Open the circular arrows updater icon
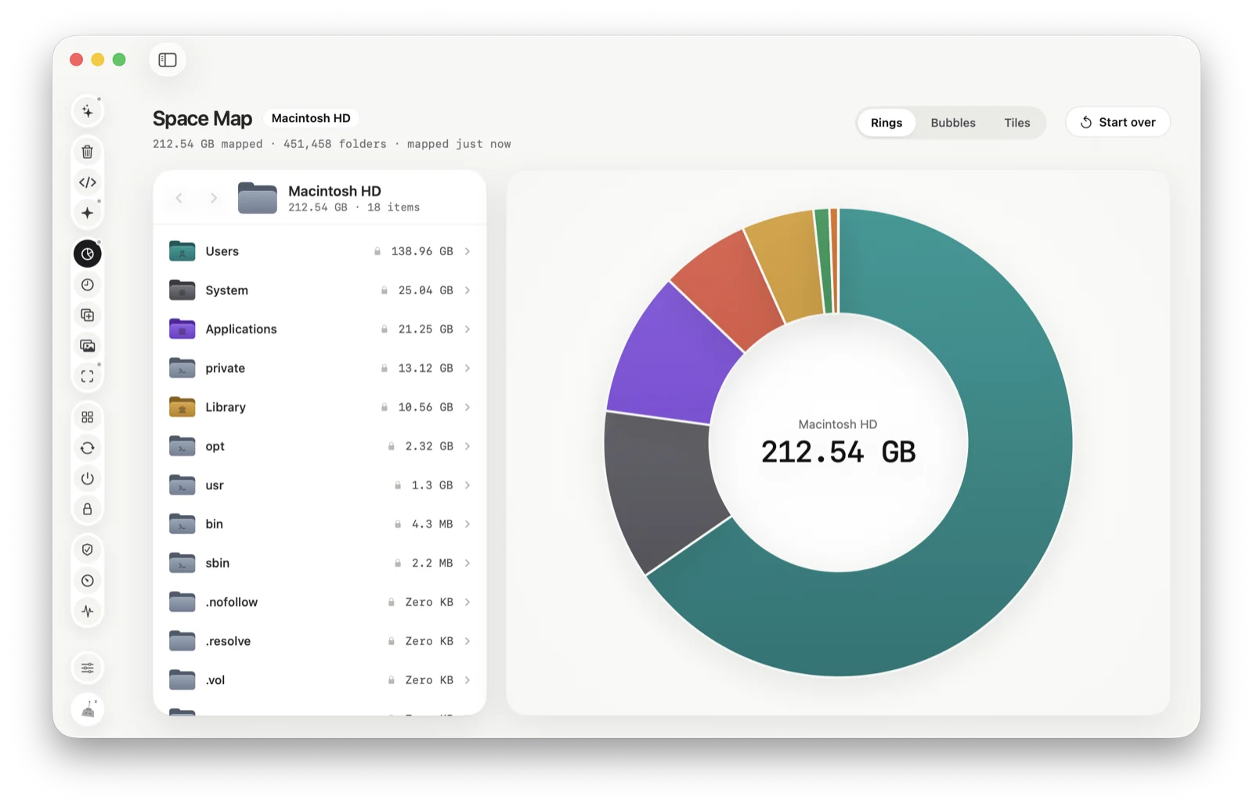This screenshot has height=807, width=1253. [88, 448]
